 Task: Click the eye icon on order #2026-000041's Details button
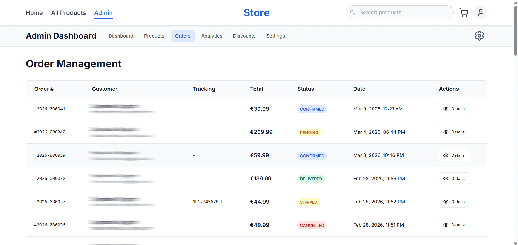(x=446, y=109)
